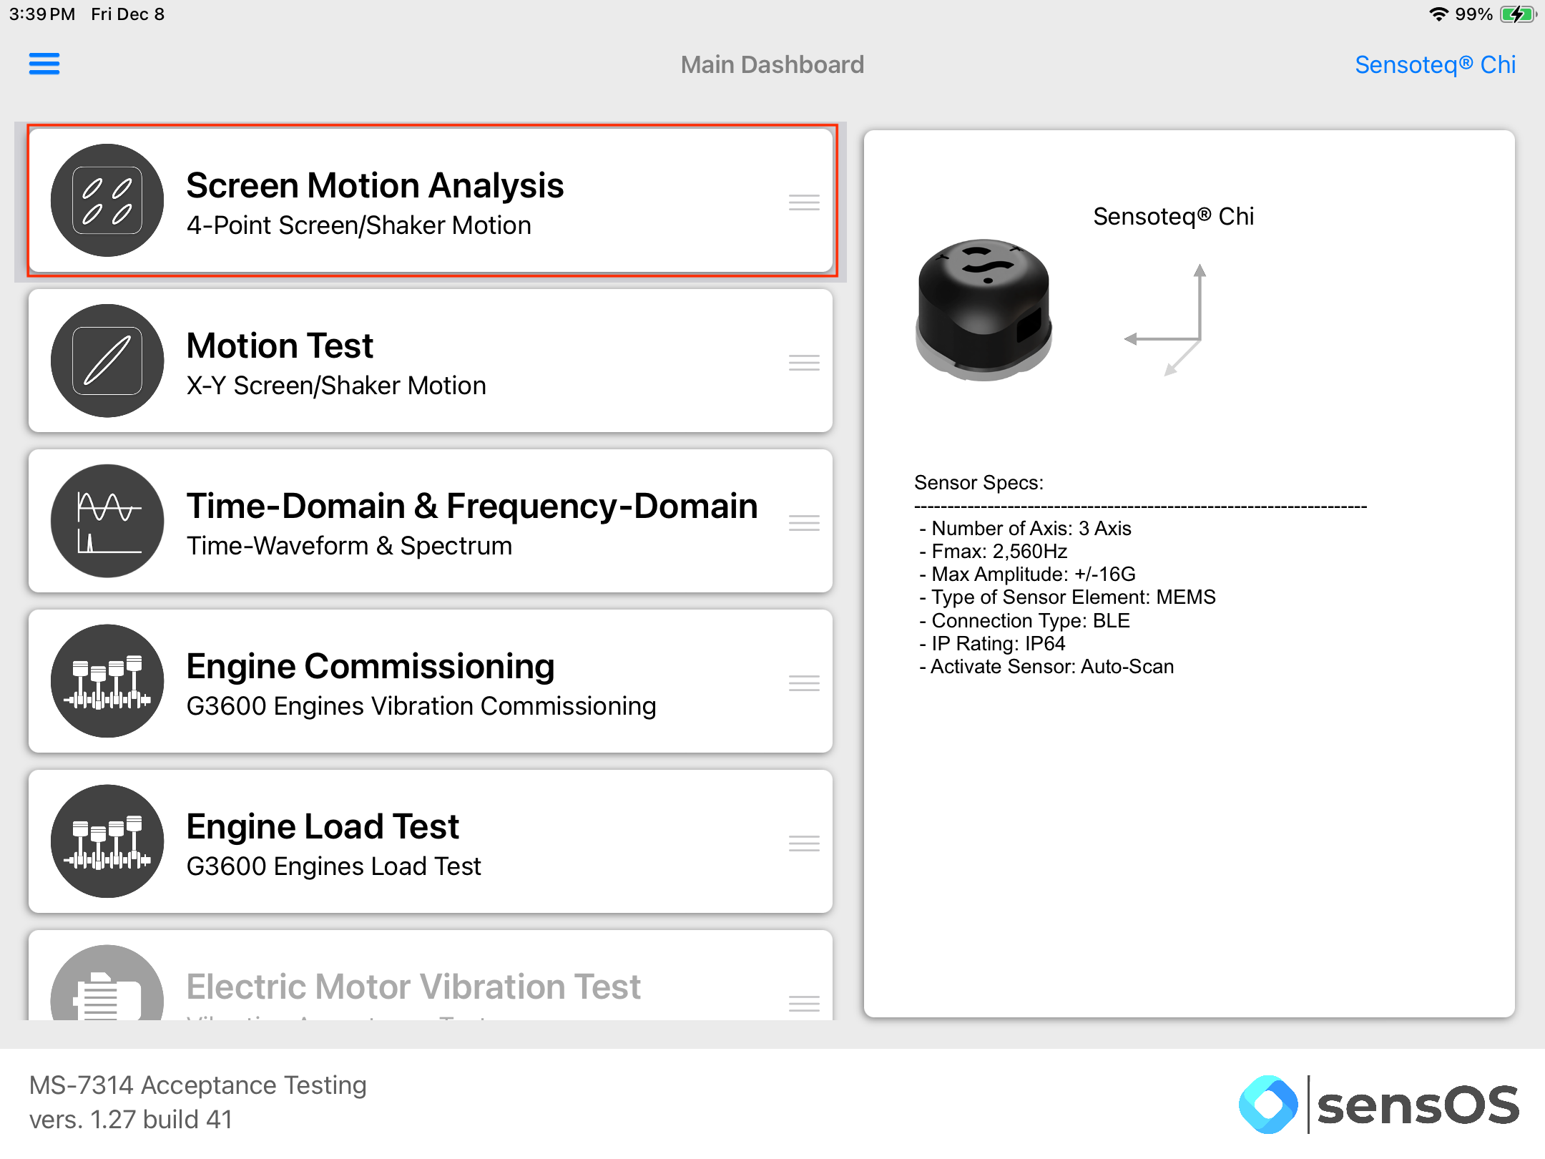
Task: Click the Engine Load Test pistons icon
Action: point(107,841)
